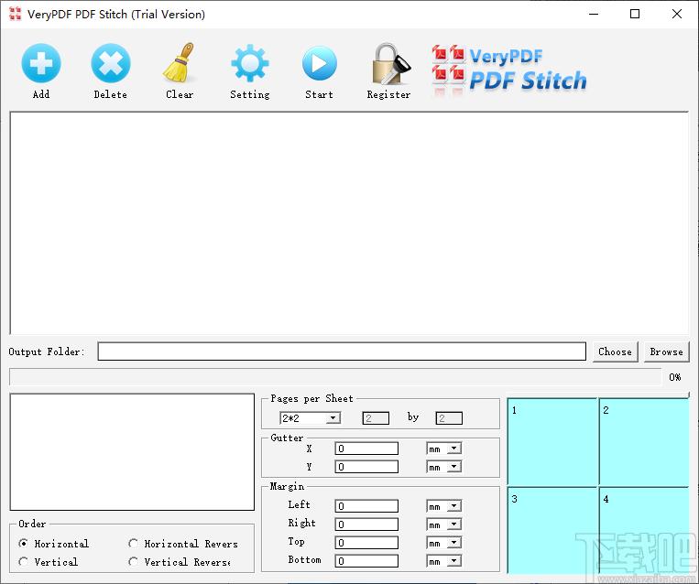699x584 pixels.
Task: Click the Delete cross icon
Action: point(111,63)
